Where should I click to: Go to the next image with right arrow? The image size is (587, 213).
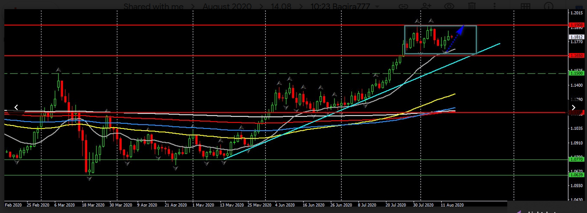[573, 108]
